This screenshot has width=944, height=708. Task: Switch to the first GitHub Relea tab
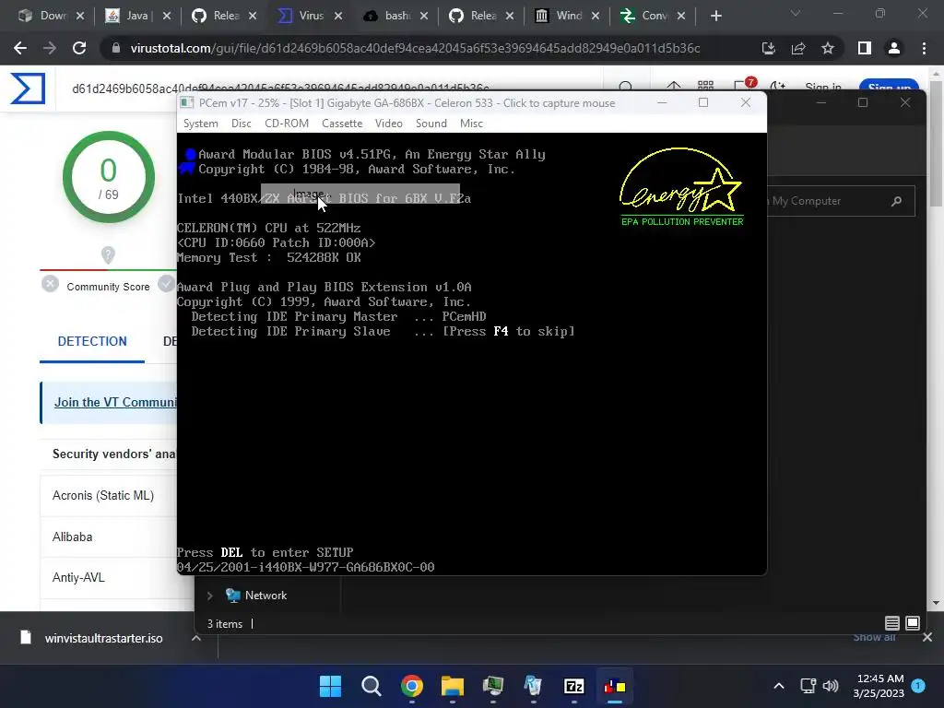[x=227, y=16]
